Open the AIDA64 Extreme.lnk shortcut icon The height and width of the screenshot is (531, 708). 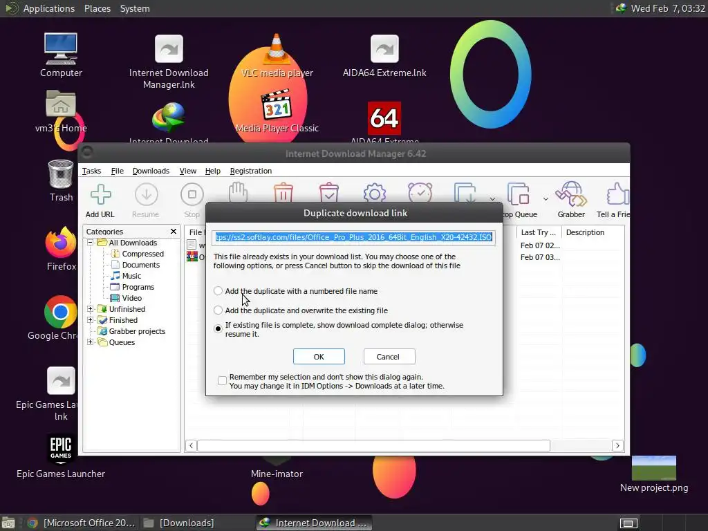384,49
